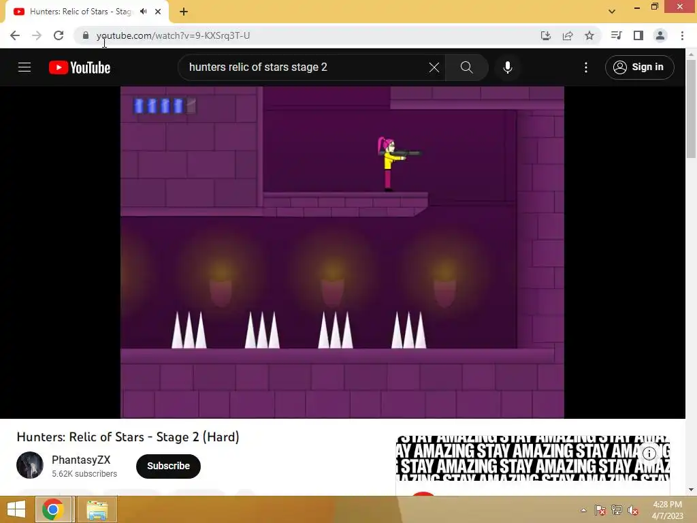
Task: Click the page vertical scrollbar thumb
Action: [x=691, y=109]
